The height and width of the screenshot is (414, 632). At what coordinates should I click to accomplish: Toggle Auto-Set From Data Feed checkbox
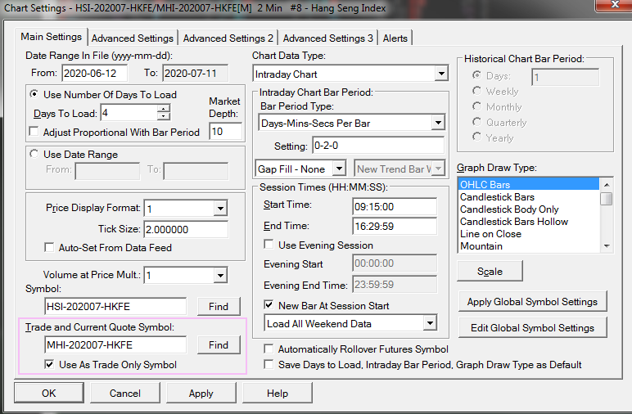49,247
